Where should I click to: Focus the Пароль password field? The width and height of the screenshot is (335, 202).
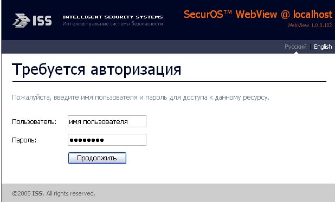click(107, 140)
